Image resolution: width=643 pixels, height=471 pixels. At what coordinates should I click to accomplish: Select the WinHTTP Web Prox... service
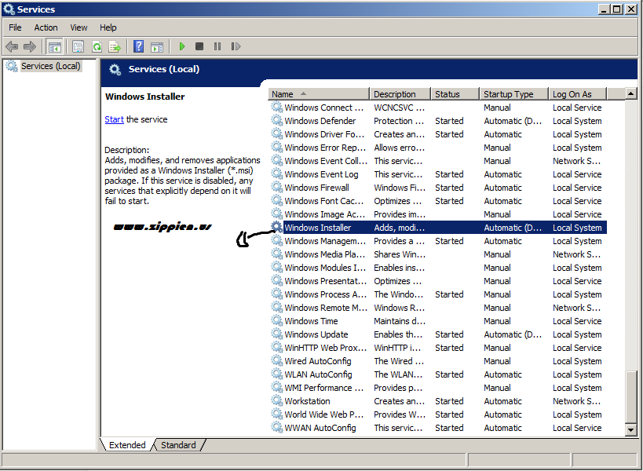tap(438, 348)
